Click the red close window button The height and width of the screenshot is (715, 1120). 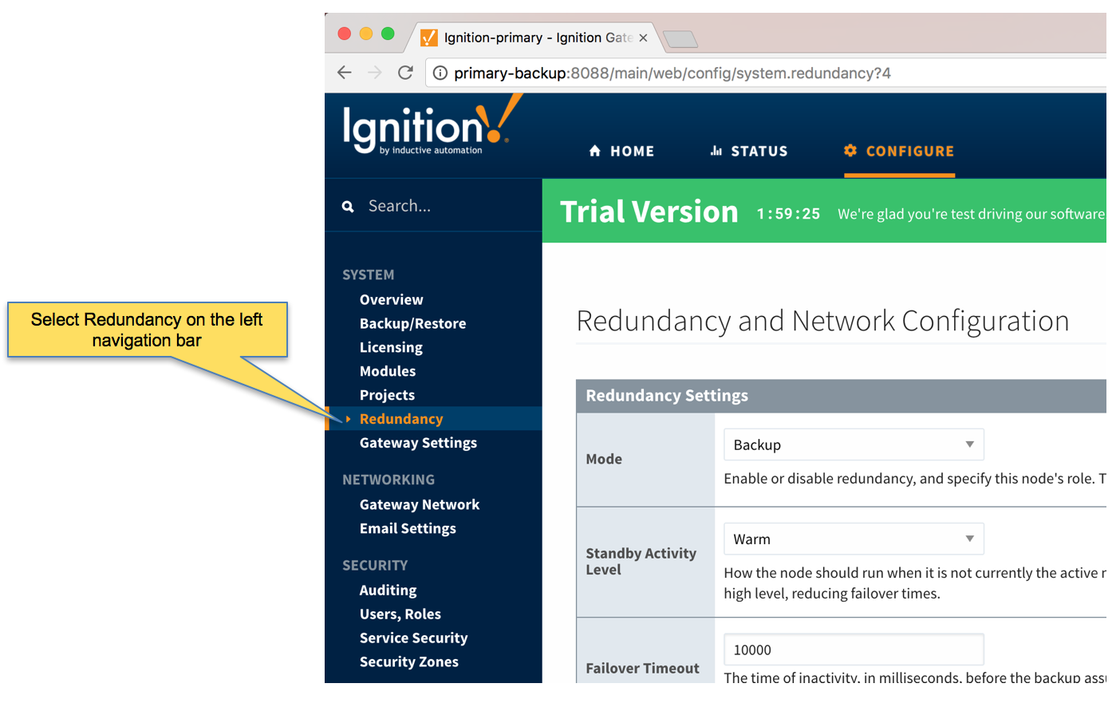(x=345, y=34)
